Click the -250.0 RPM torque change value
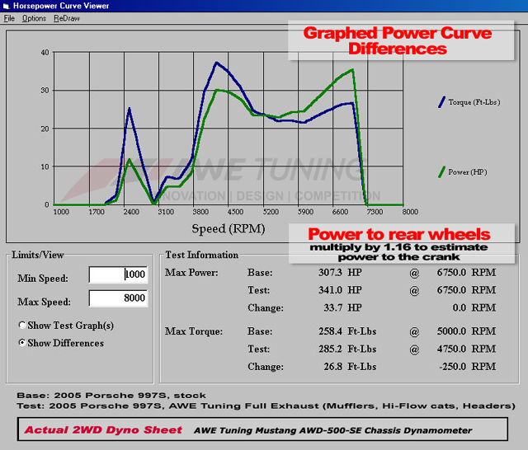The width and height of the screenshot is (528, 450). pyautogui.click(x=468, y=366)
